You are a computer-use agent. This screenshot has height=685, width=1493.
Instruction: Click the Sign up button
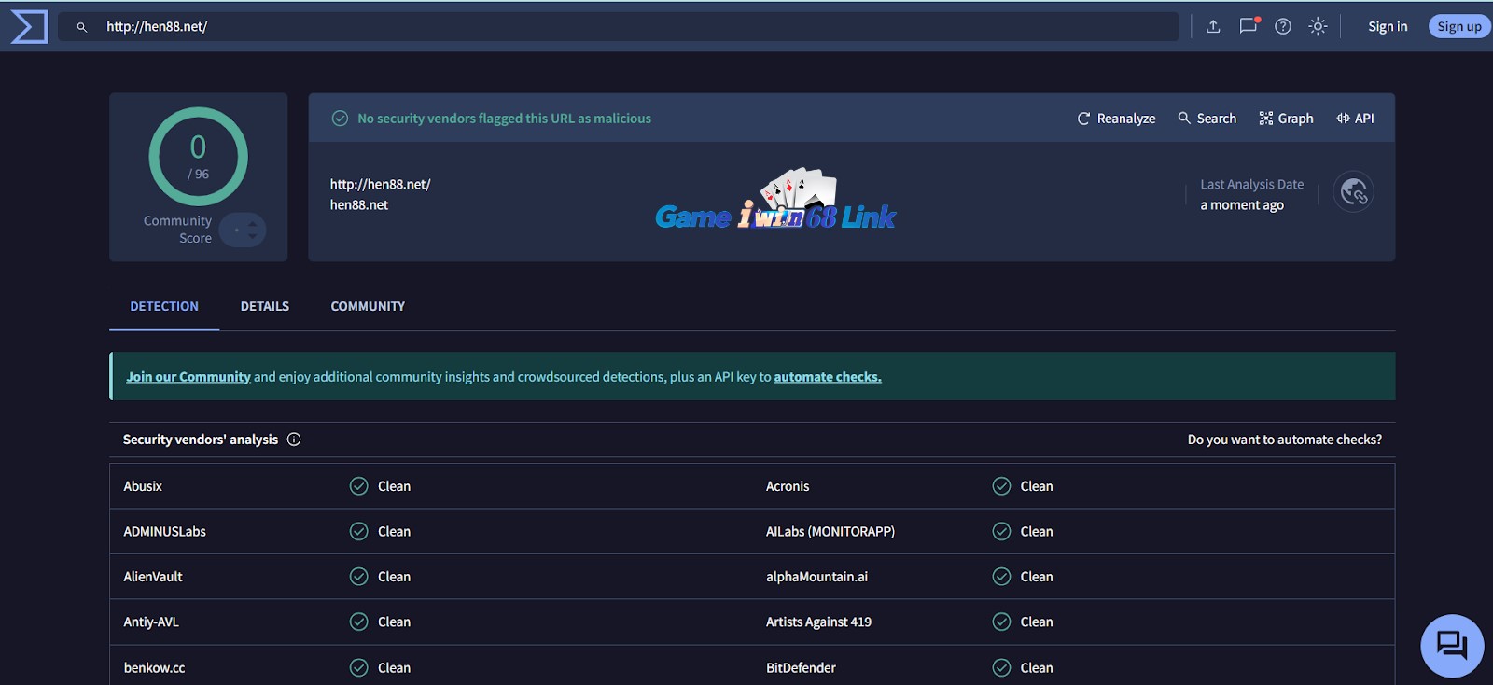1458,26
